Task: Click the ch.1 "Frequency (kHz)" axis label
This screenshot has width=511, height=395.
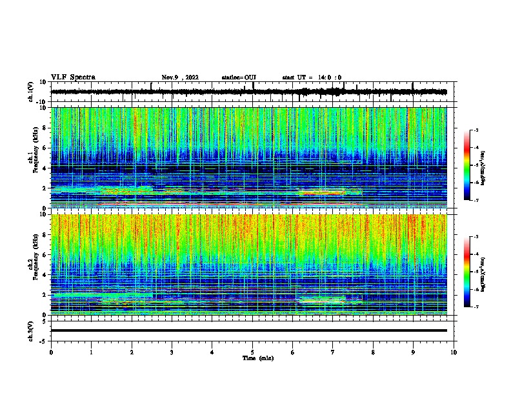Action: click(x=35, y=150)
